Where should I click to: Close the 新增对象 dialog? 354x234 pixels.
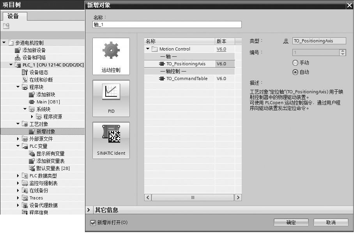point(349,5)
